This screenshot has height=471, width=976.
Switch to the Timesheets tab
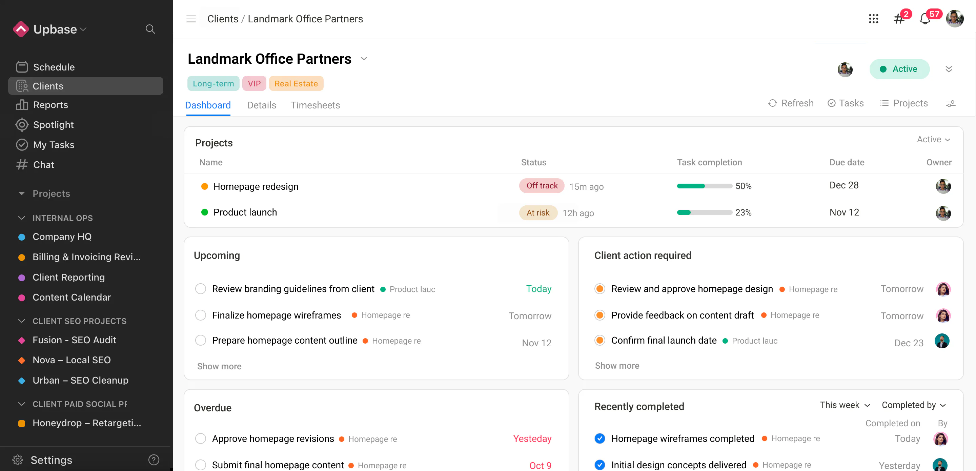pyautogui.click(x=315, y=105)
